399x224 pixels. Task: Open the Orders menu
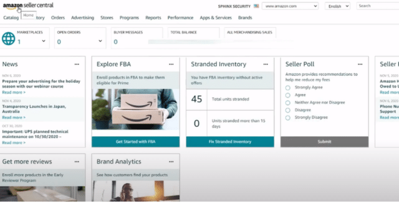point(58,17)
